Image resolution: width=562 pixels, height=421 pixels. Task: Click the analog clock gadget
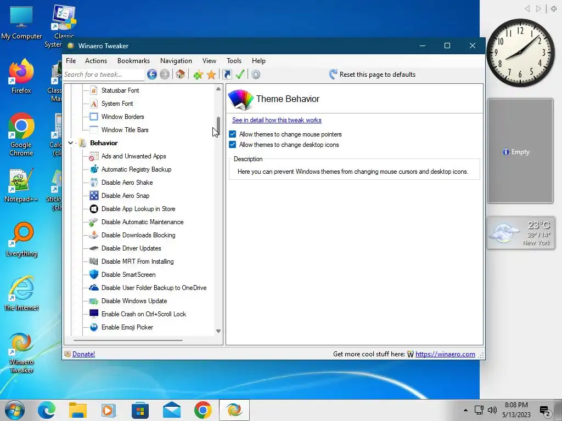pos(520,53)
